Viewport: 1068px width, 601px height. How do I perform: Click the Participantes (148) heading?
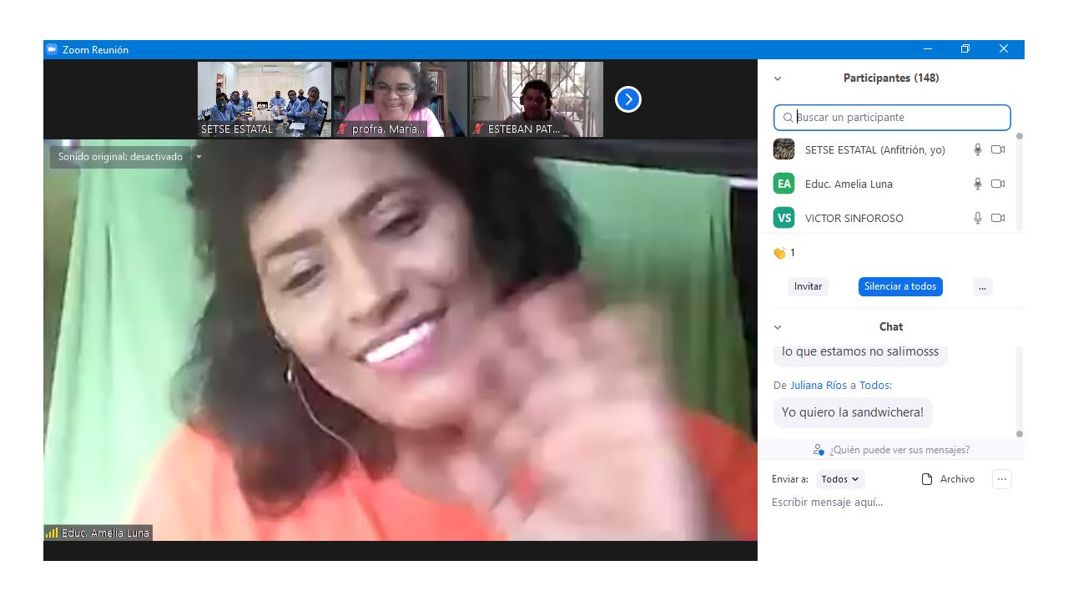pos(891,78)
